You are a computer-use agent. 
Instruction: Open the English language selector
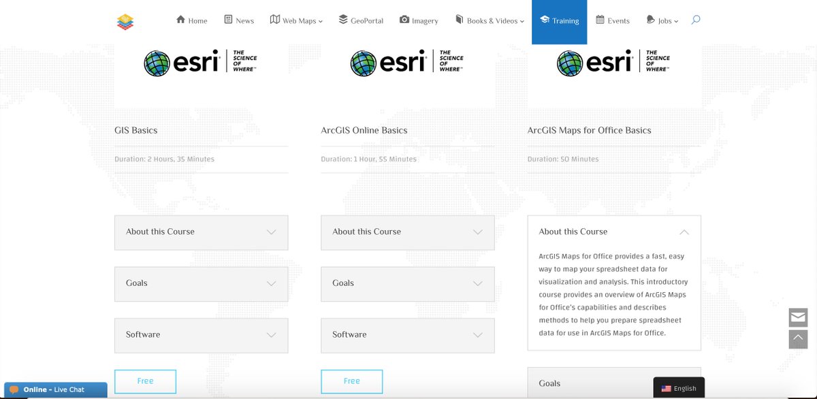[x=679, y=388]
